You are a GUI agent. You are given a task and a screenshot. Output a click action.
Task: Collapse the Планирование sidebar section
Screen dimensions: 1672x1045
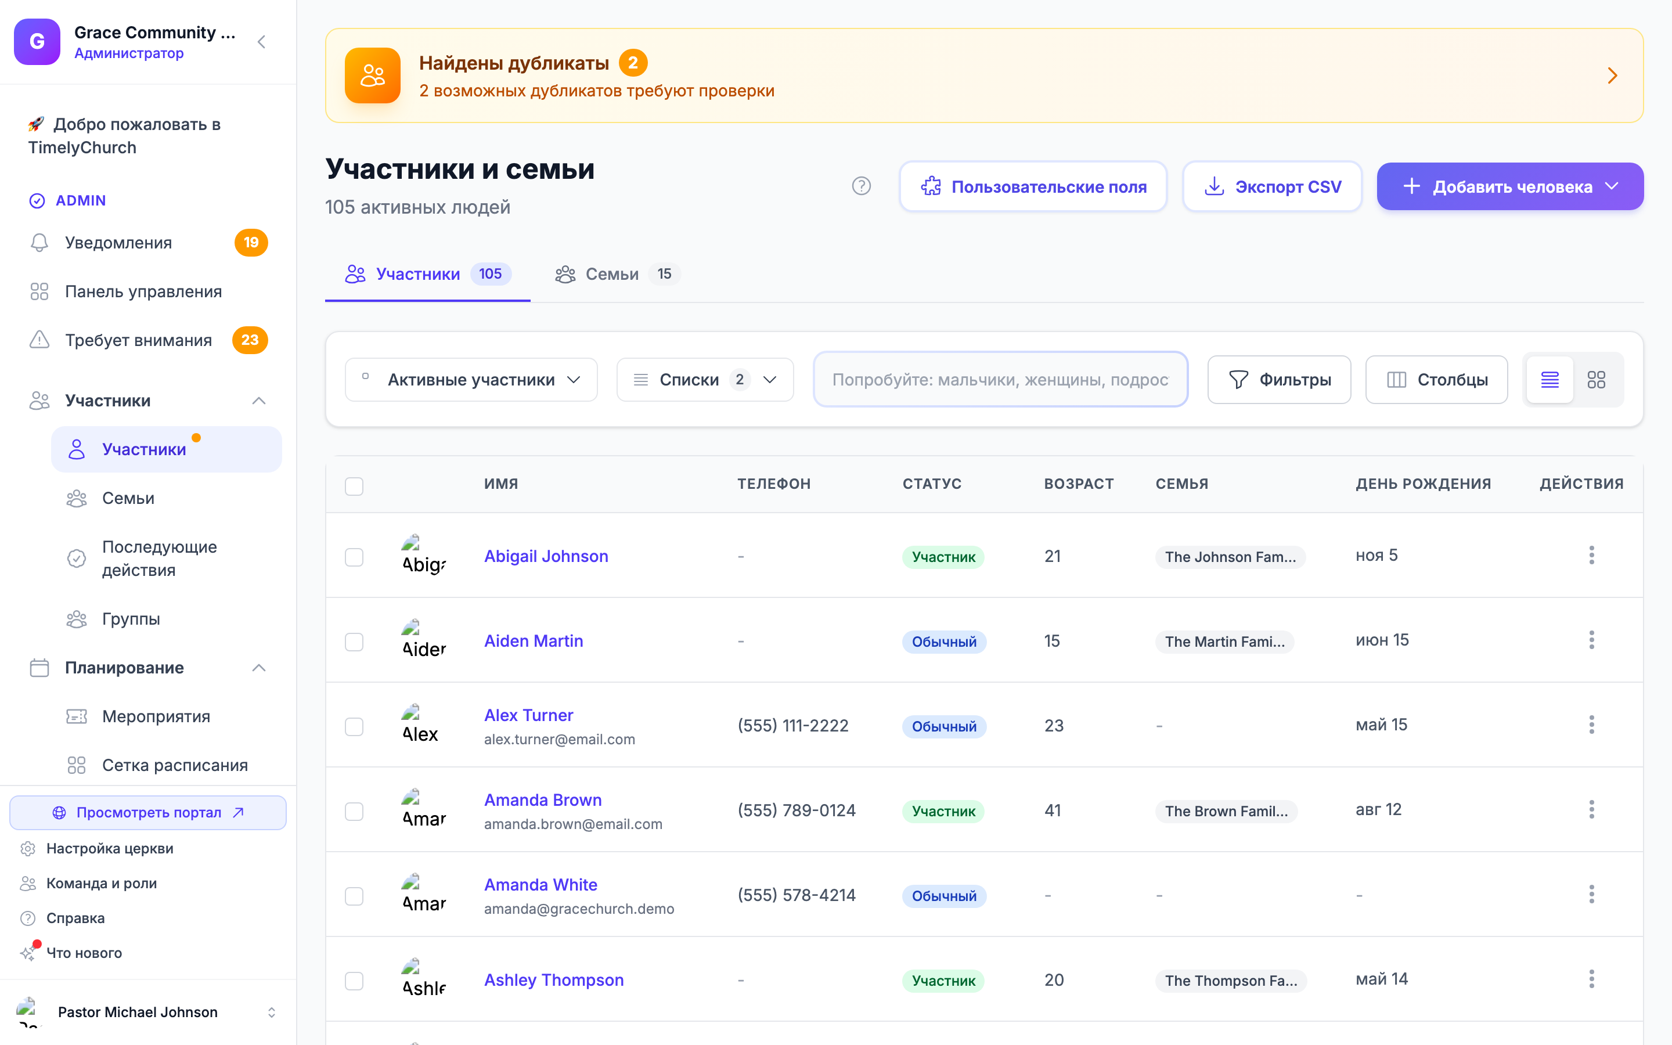259,668
